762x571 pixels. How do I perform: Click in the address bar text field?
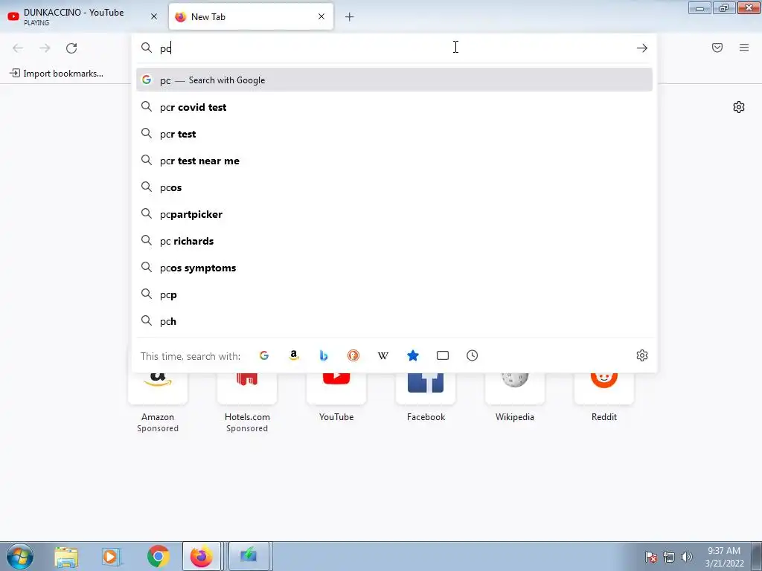(394, 48)
